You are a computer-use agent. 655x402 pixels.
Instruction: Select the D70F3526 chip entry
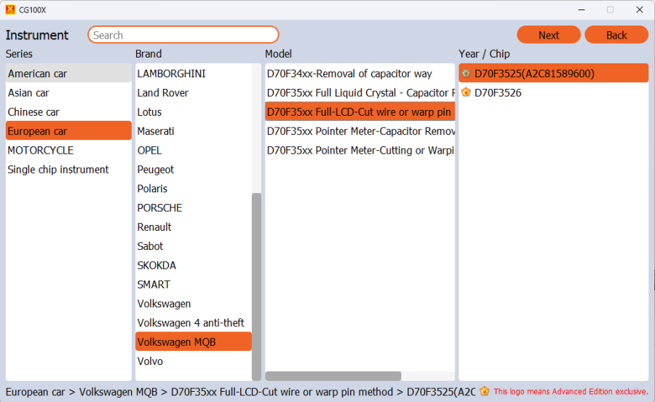tap(498, 92)
